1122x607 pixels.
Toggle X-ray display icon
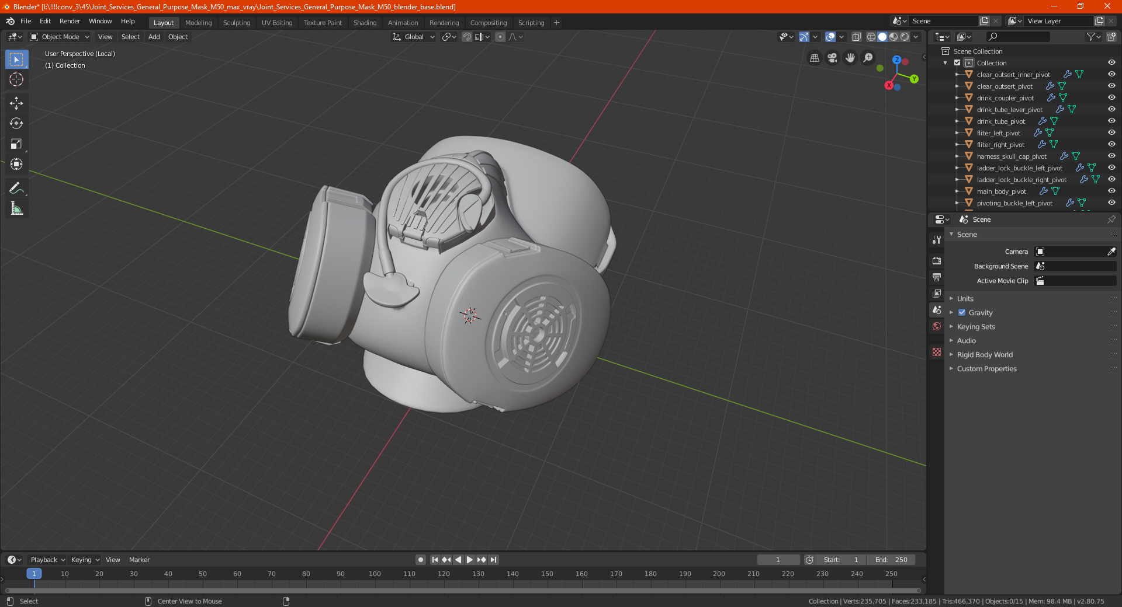coord(856,37)
